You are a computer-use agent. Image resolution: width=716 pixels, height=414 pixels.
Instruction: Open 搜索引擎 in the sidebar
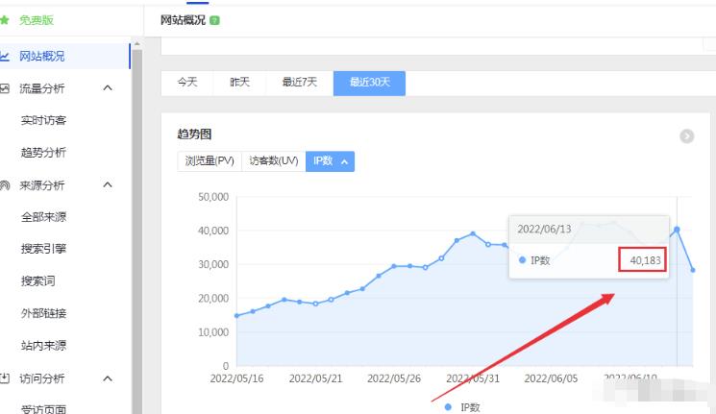(x=43, y=249)
